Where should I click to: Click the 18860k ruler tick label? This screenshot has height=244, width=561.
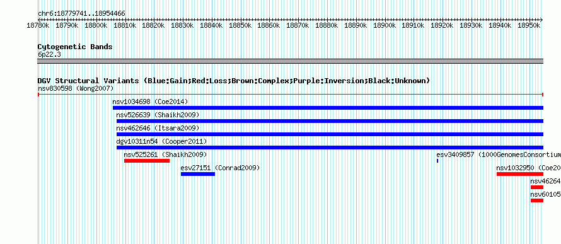coord(269,26)
